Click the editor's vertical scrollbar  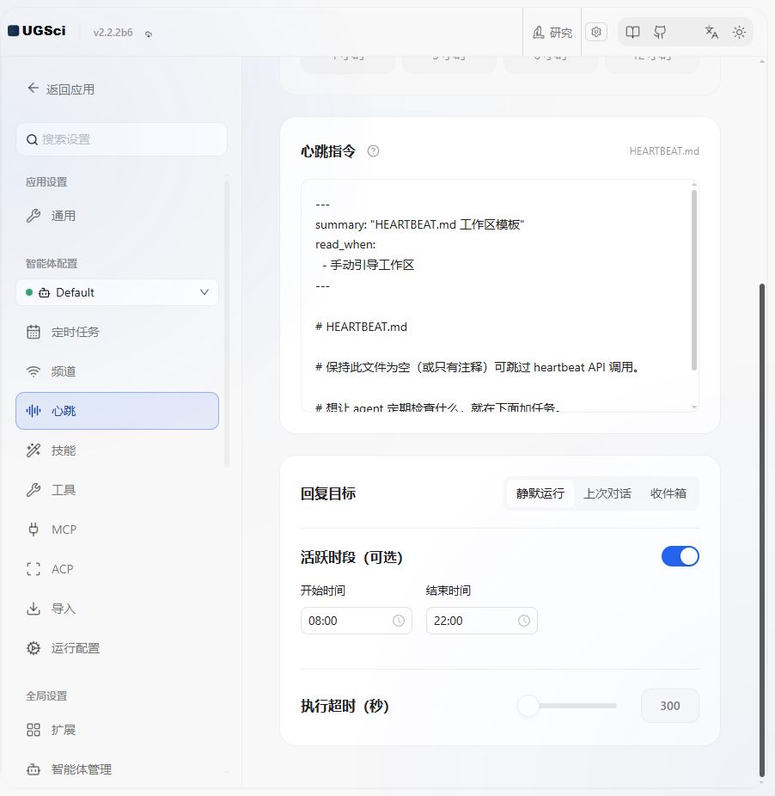click(693, 279)
